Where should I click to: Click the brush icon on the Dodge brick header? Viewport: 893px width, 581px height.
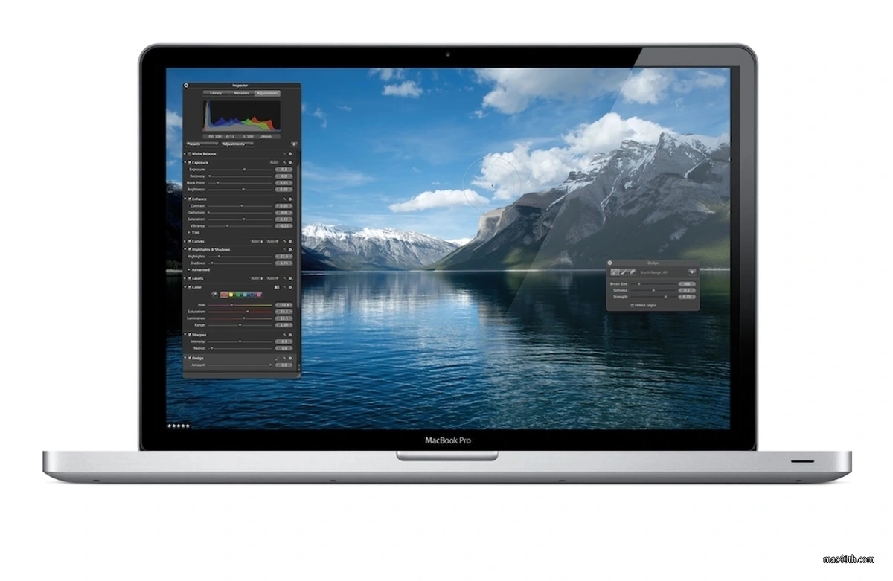pyautogui.click(x=278, y=358)
